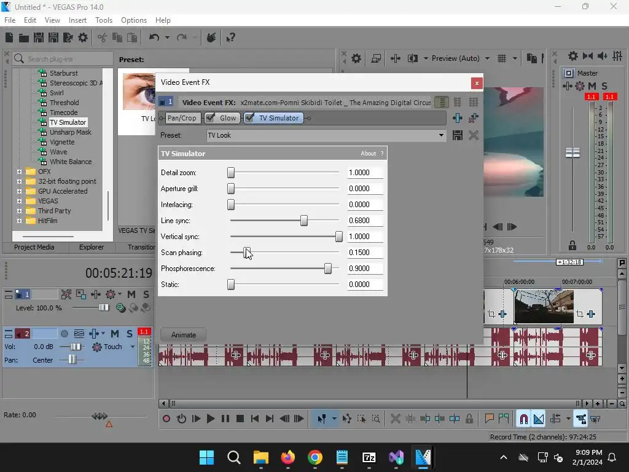Screen dimensions: 629x472
Task: Toggle the TV Simulator effect checkbox
Action: coord(249,118)
